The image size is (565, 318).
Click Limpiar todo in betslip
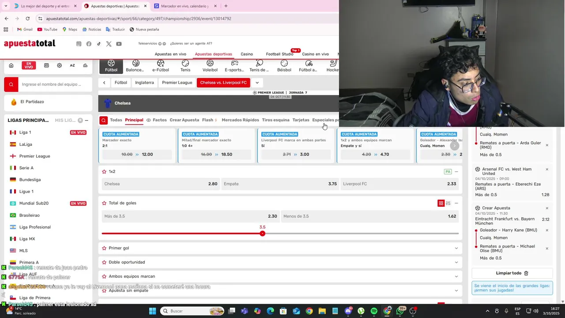click(x=512, y=273)
